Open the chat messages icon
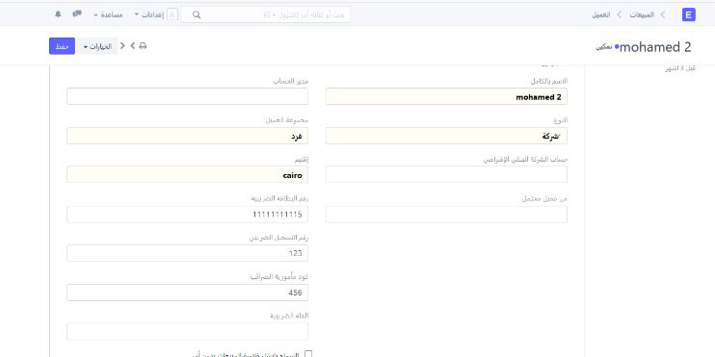The image size is (715, 357). (x=77, y=14)
